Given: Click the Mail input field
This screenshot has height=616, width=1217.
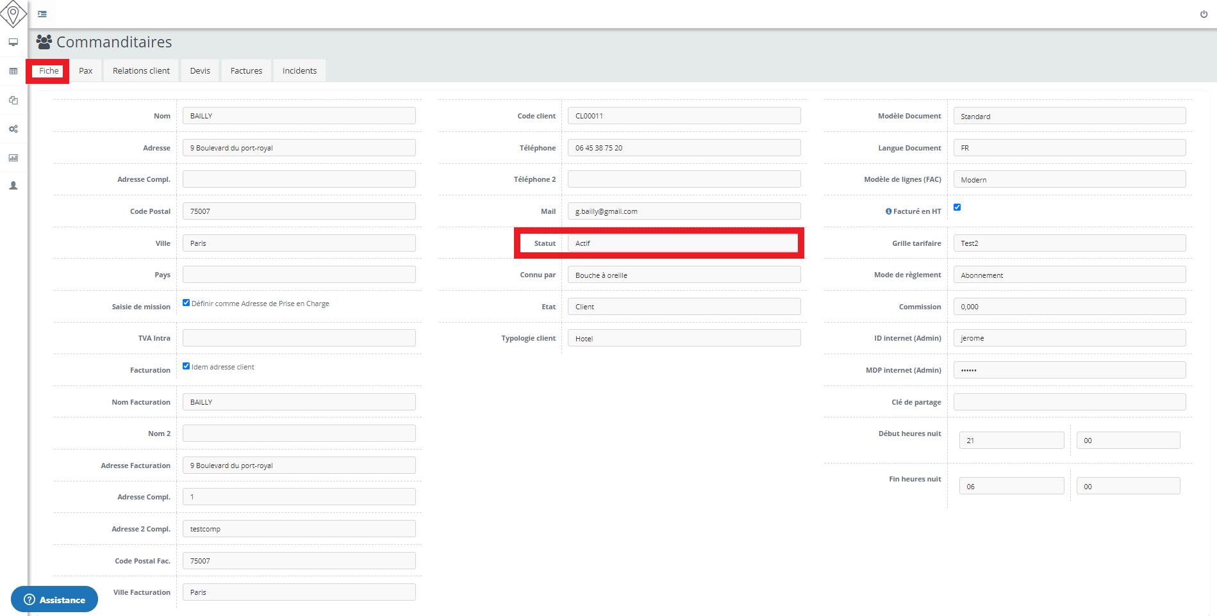Looking at the screenshot, I should click(683, 211).
